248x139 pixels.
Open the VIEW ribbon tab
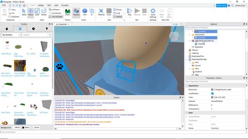pos(56,5)
